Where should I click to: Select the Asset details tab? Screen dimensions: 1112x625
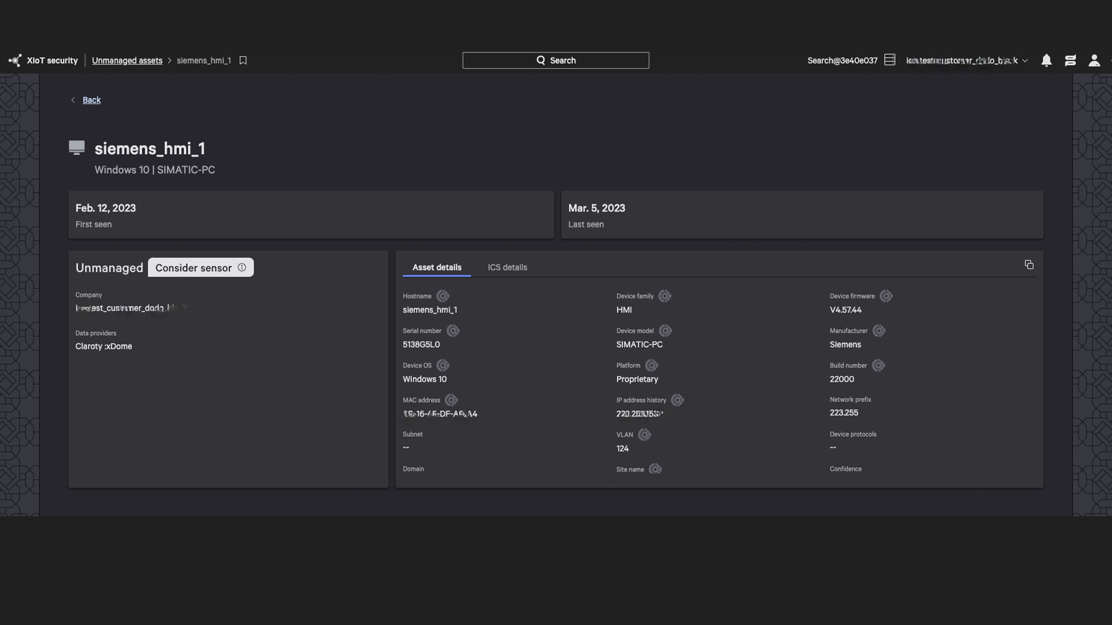pos(437,267)
